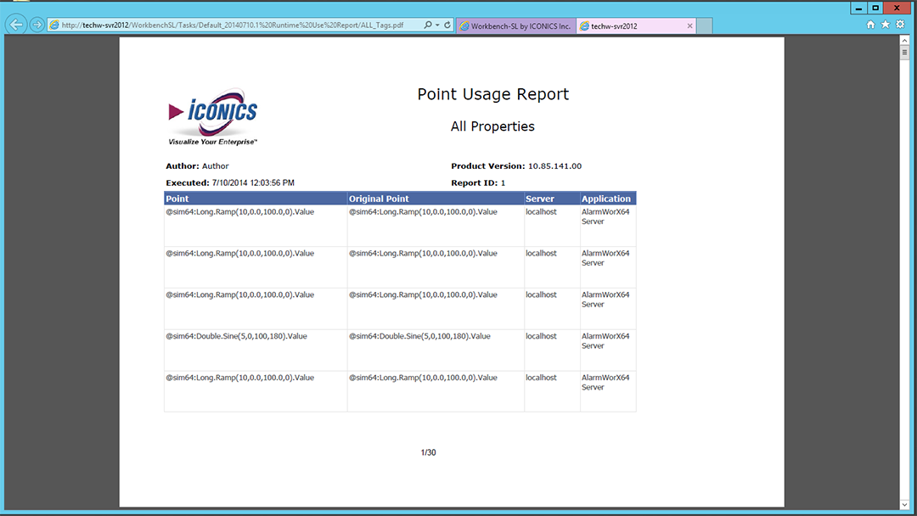This screenshot has width=917, height=516.
Task: Click the search magnifier in address bar
Action: pyautogui.click(x=427, y=25)
